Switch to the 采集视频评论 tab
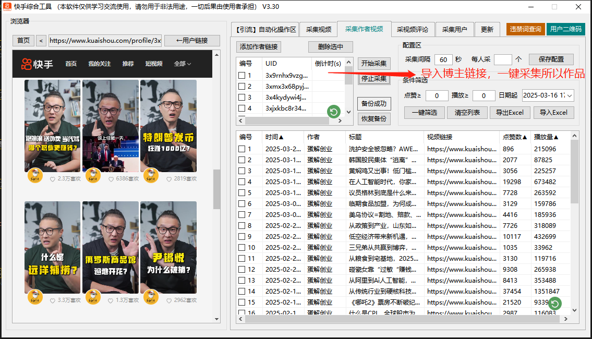The image size is (592, 339). click(412, 29)
